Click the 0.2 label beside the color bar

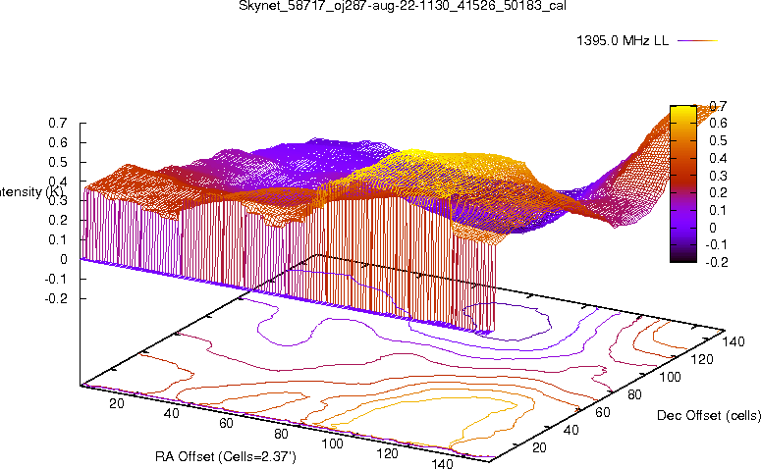pyautogui.click(x=718, y=192)
